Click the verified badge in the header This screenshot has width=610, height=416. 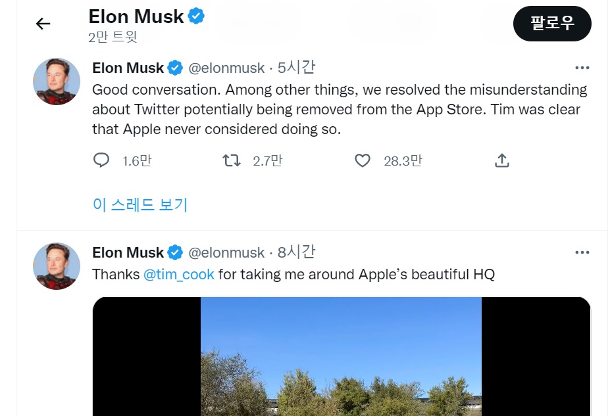pyautogui.click(x=196, y=16)
